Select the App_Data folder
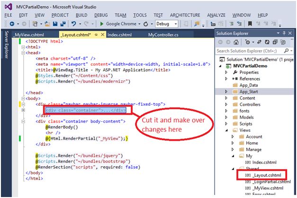This screenshot has height=198, width=297. 249,85
